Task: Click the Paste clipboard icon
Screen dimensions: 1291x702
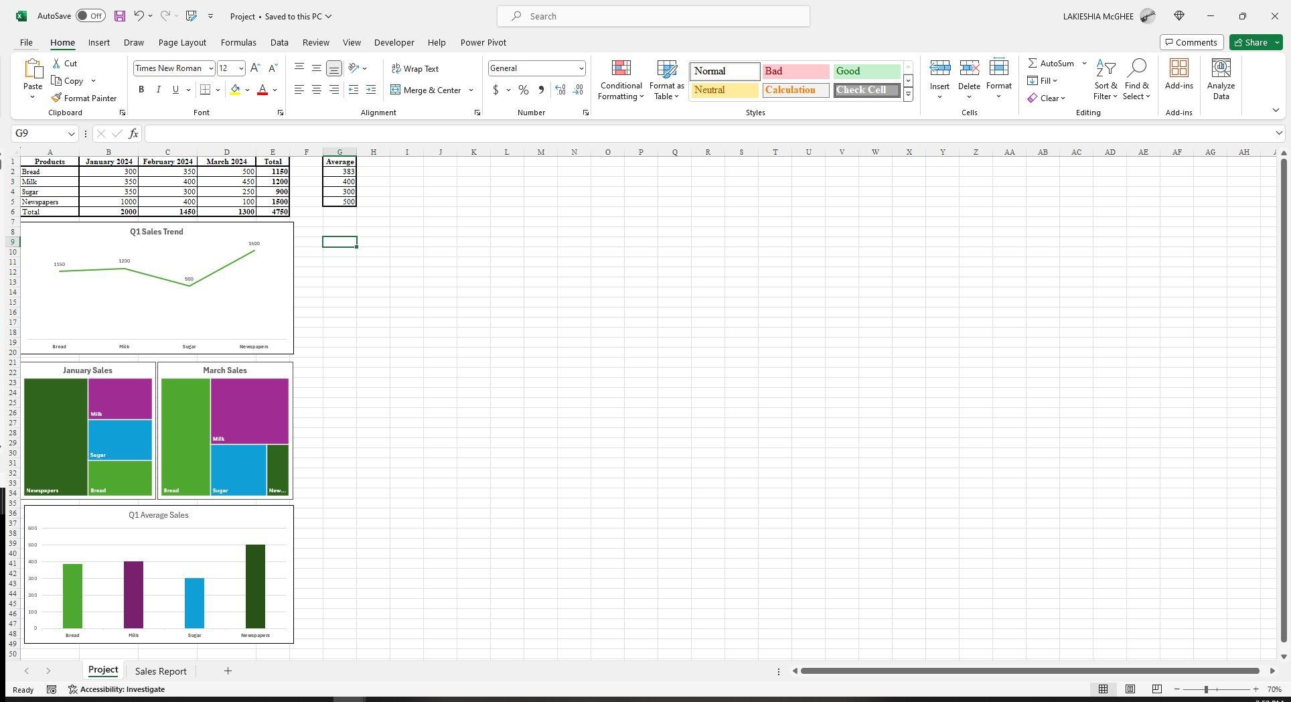Action: [x=32, y=69]
